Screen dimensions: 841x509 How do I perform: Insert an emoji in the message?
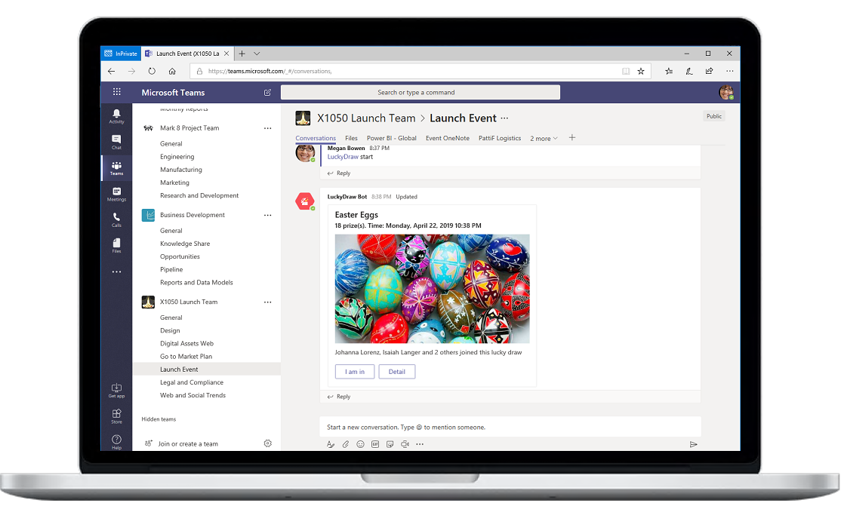[x=360, y=444]
